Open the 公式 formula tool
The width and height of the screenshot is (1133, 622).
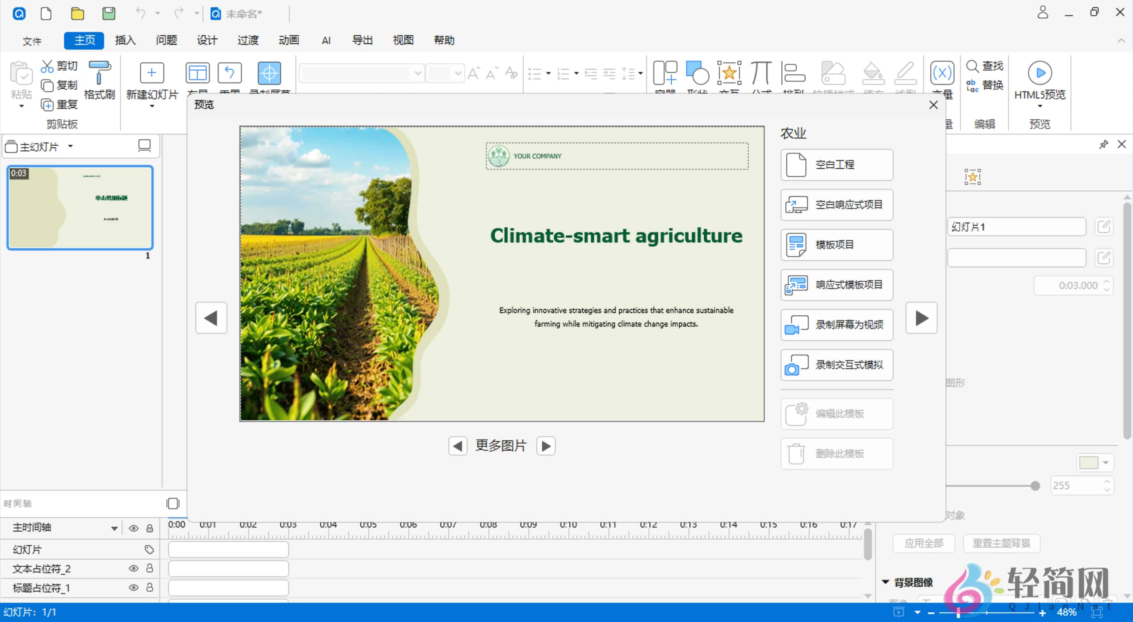[761, 74]
